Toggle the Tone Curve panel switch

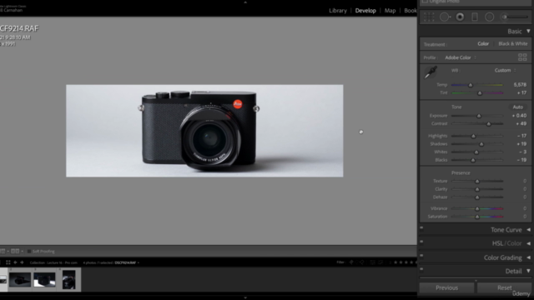(421, 228)
